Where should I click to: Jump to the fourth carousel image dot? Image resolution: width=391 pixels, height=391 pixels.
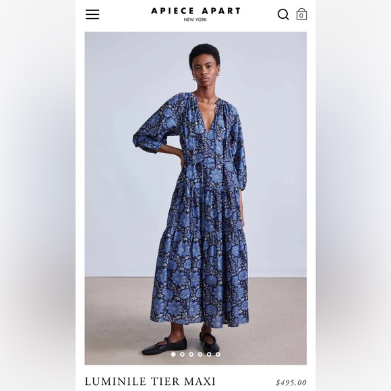point(200,354)
